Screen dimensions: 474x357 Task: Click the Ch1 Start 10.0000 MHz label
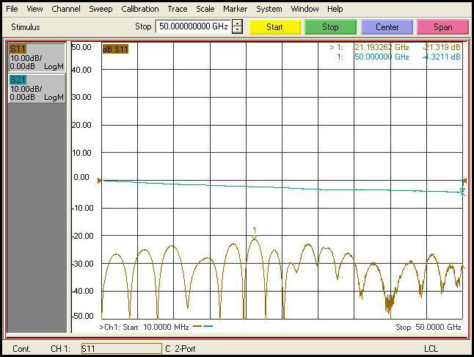click(x=145, y=327)
